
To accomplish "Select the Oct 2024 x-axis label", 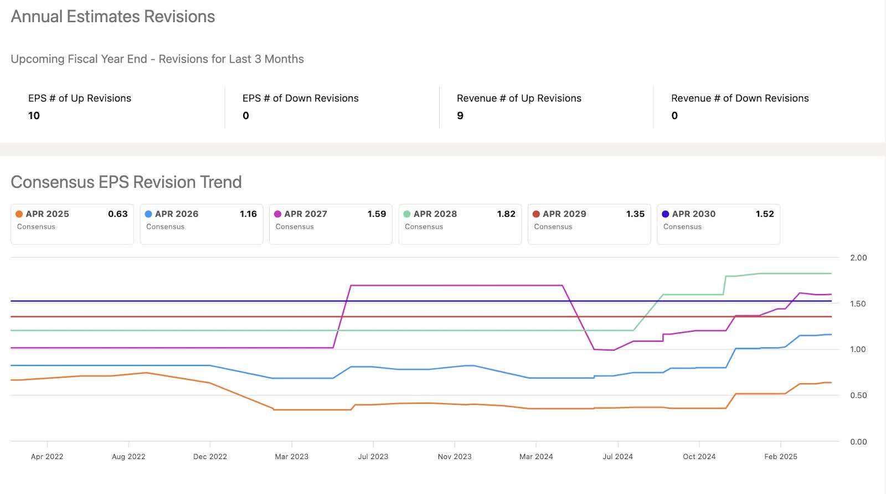I will pyautogui.click(x=699, y=457).
